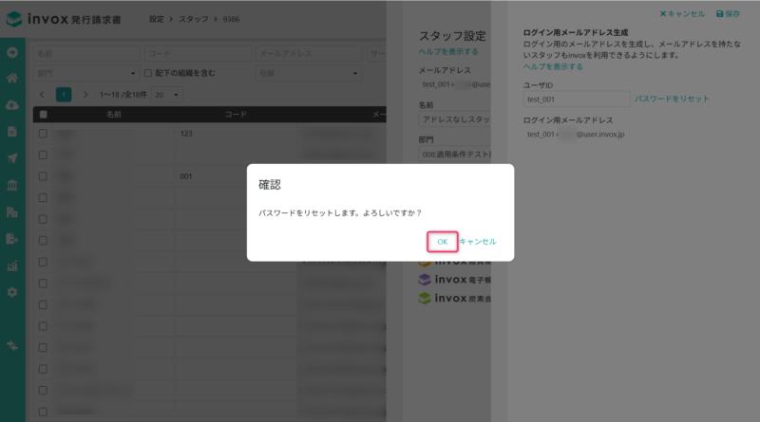The height and width of the screenshot is (422, 760).
Task: Click 設定 in the breadcrumb
Action: [157, 19]
